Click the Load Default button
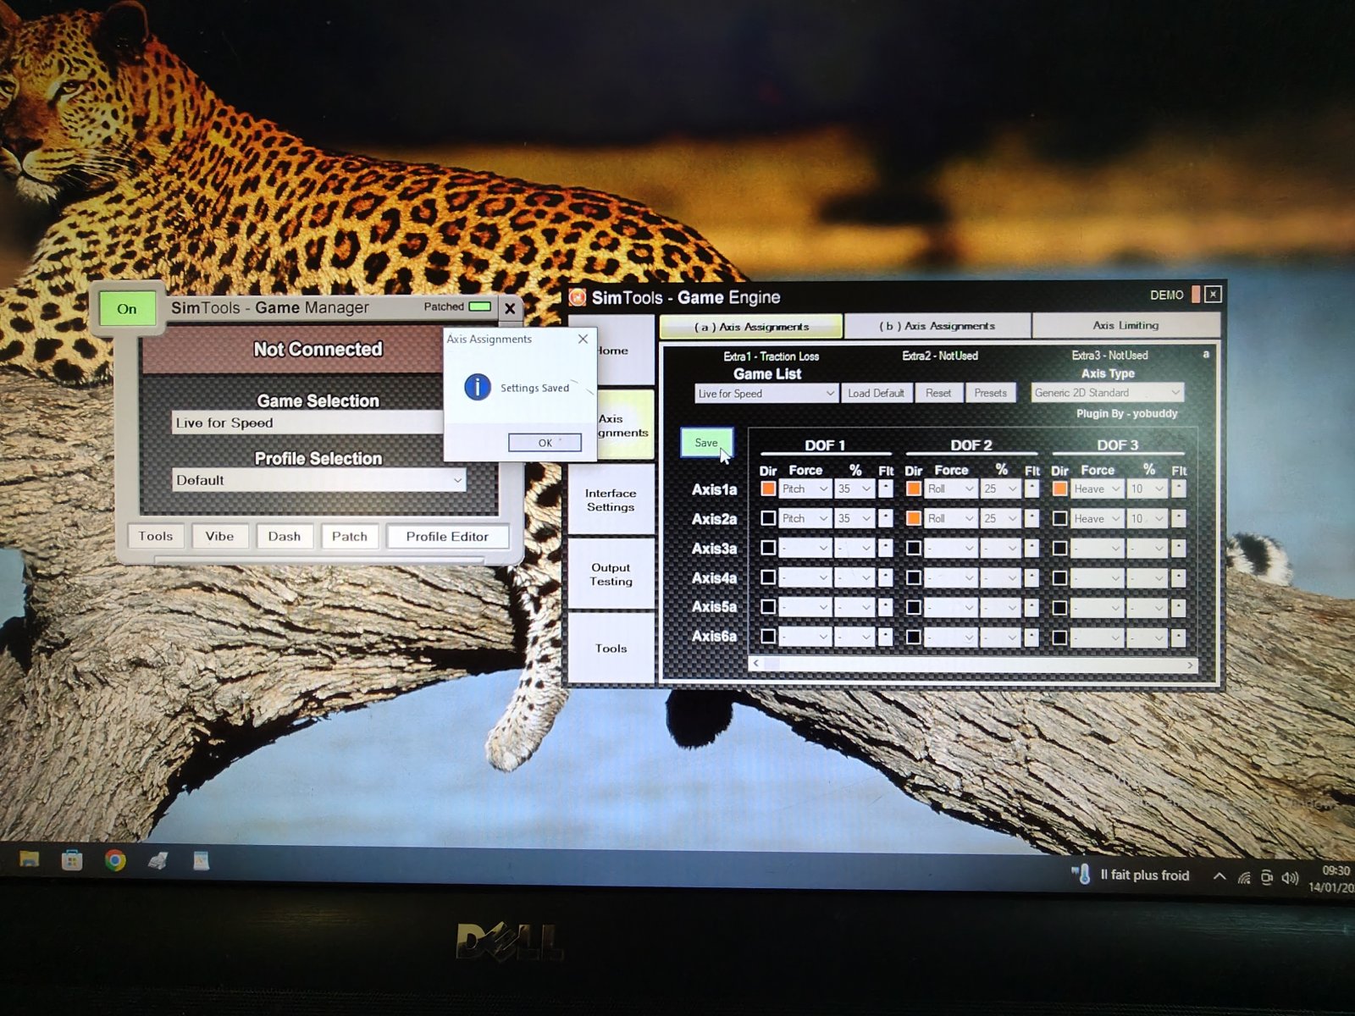 pos(877,394)
